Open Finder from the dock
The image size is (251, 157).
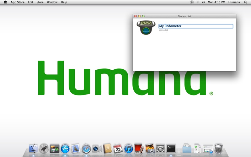click(x=34, y=149)
